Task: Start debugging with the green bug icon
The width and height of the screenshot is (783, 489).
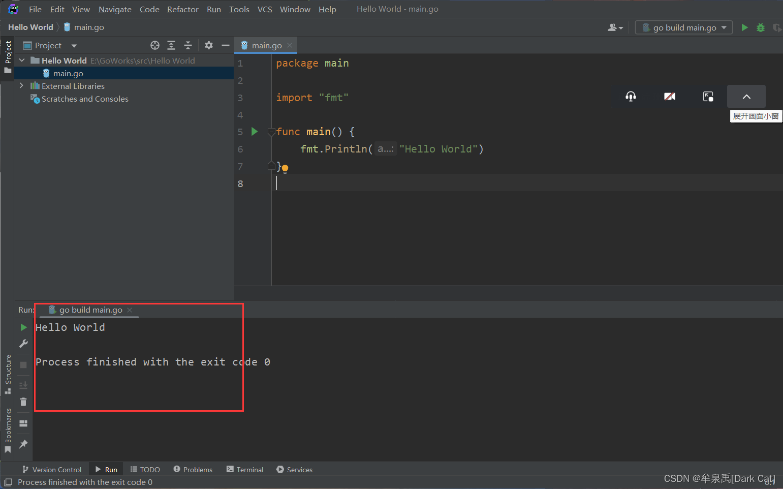Action: click(761, 27)
